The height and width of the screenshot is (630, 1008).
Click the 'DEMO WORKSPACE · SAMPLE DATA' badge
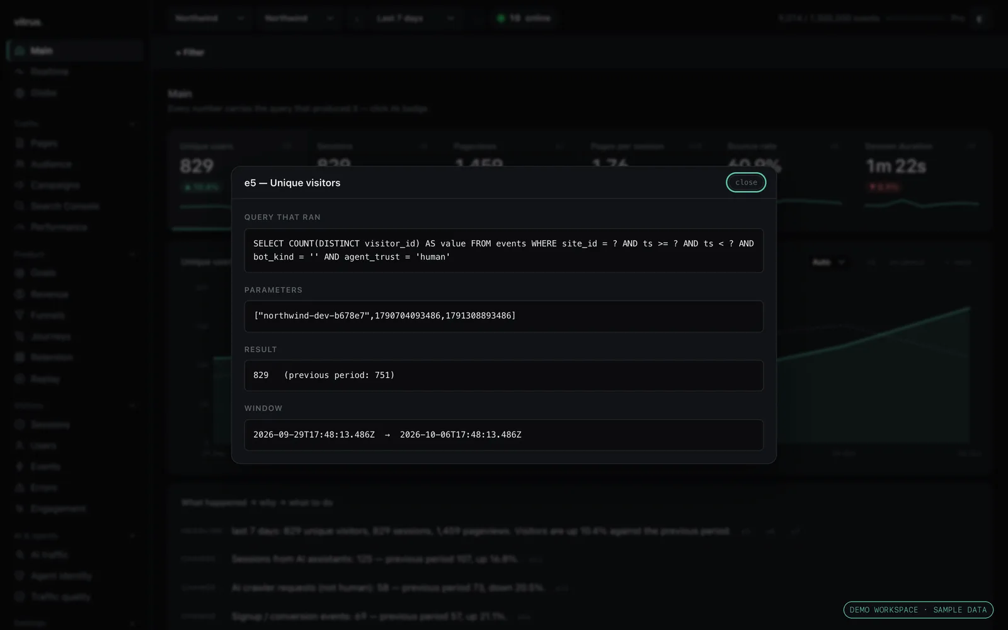click(x=918, y=610)
